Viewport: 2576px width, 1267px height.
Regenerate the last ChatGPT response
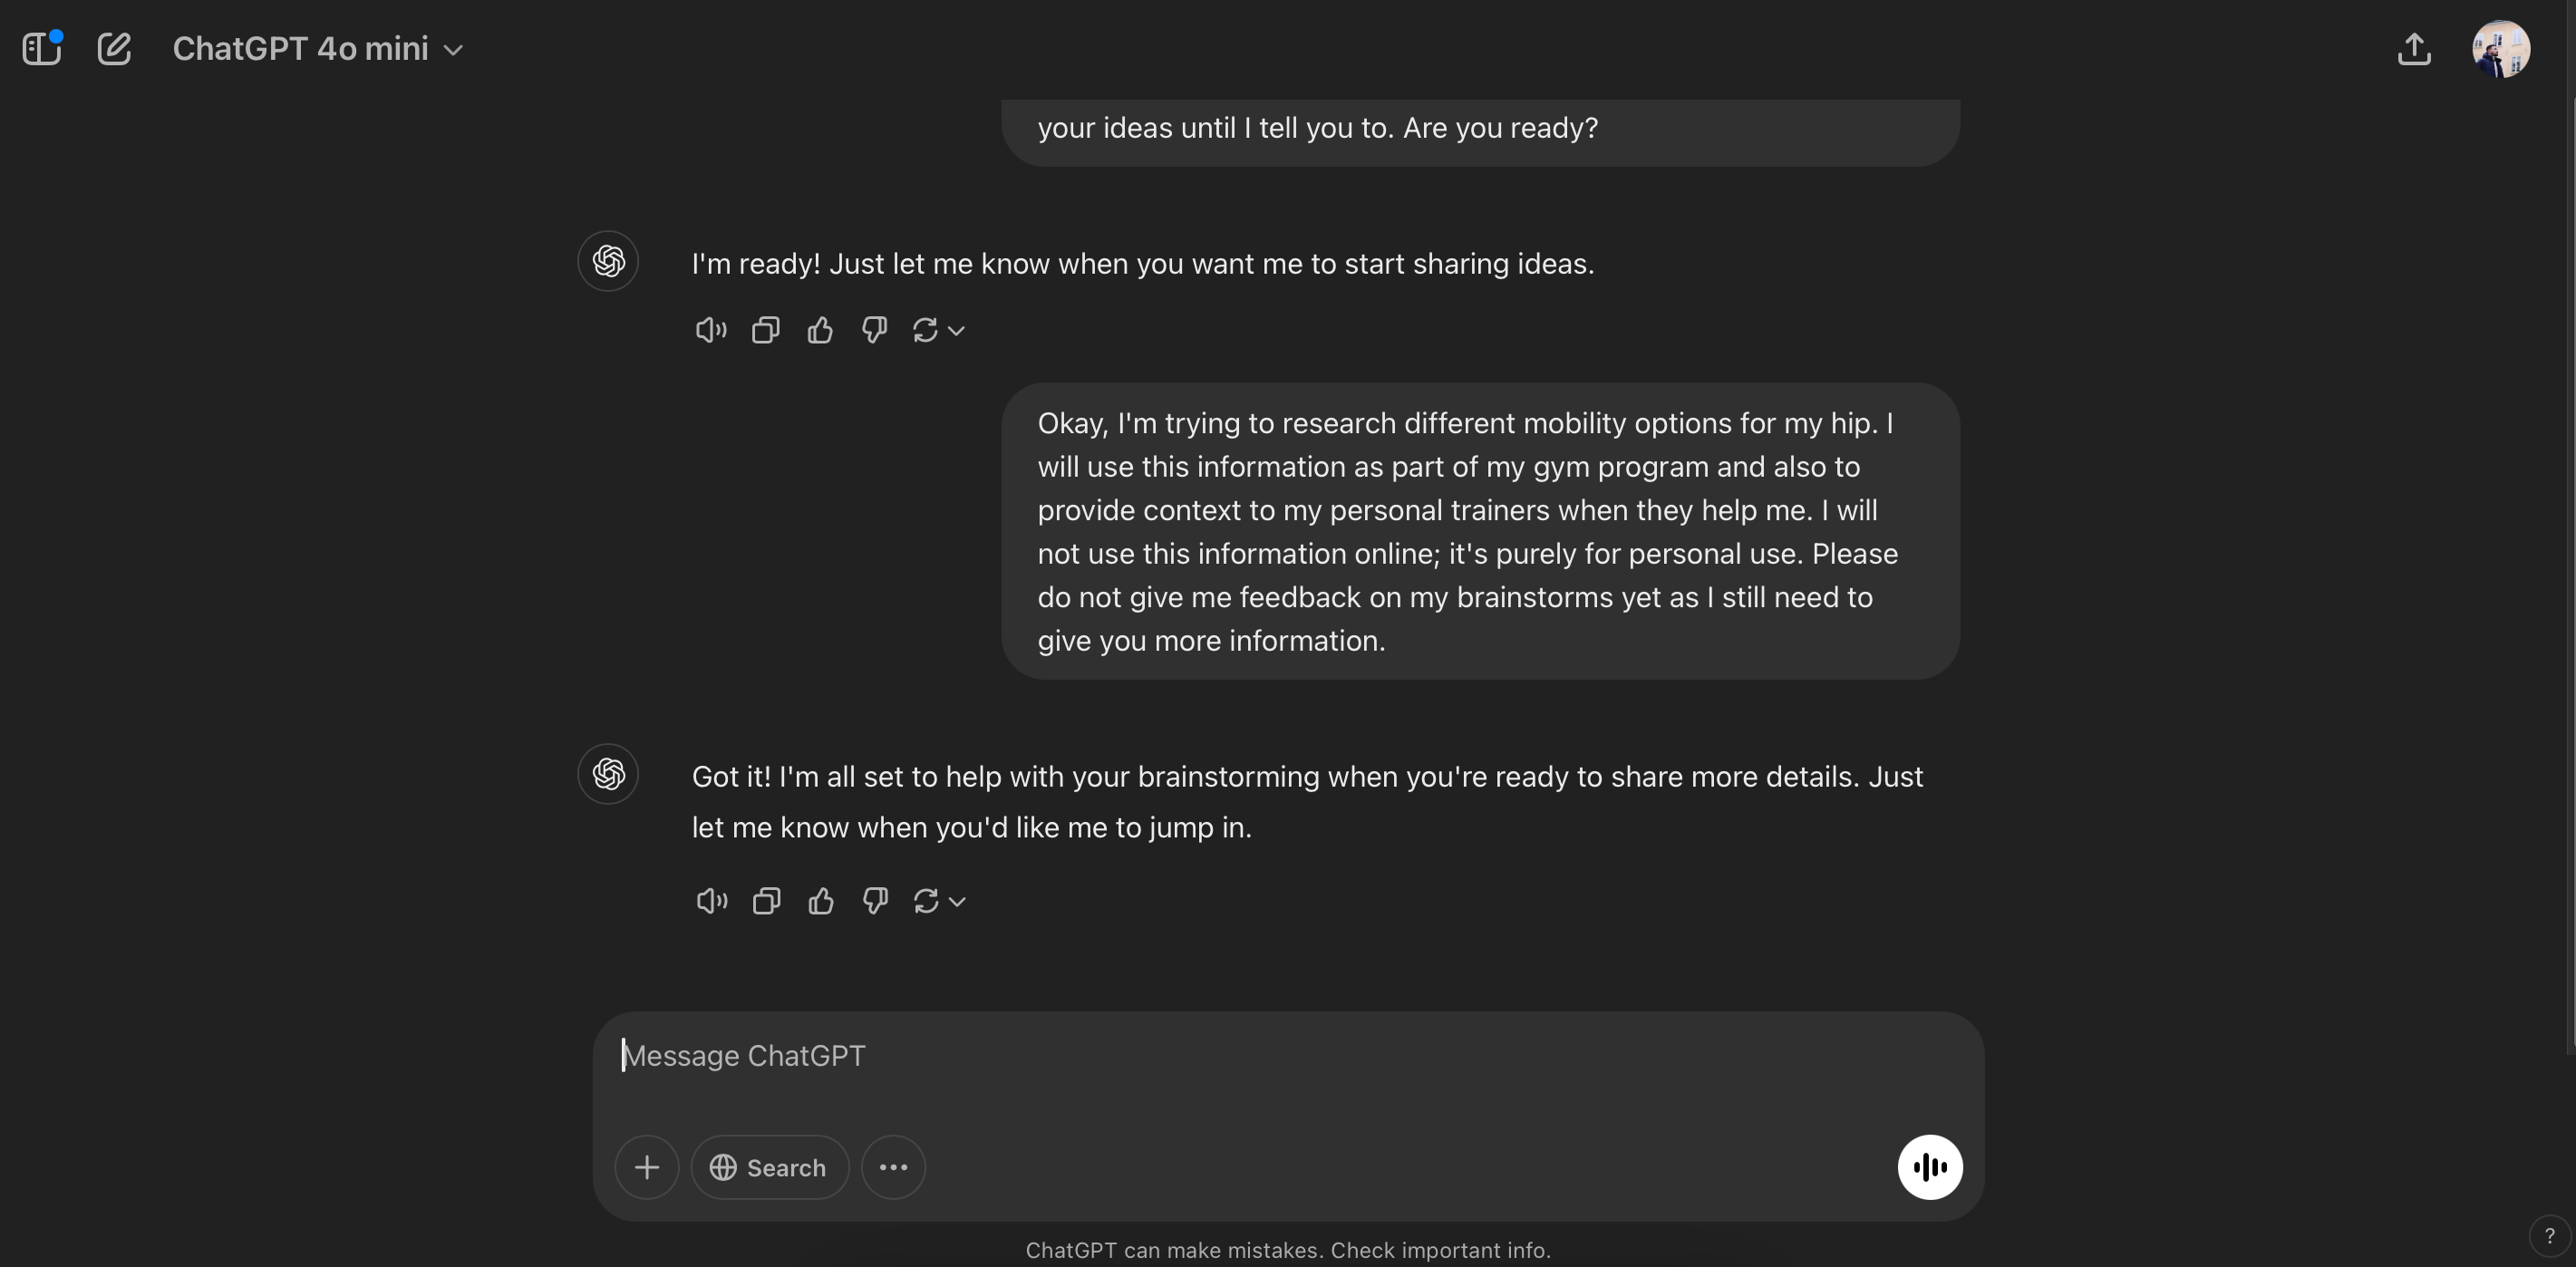pyautogui.click(x=926, y=900)
